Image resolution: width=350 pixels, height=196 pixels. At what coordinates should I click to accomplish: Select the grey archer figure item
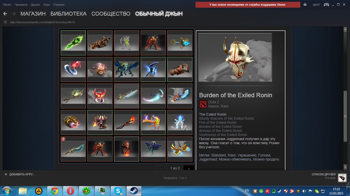pos(127,43)
